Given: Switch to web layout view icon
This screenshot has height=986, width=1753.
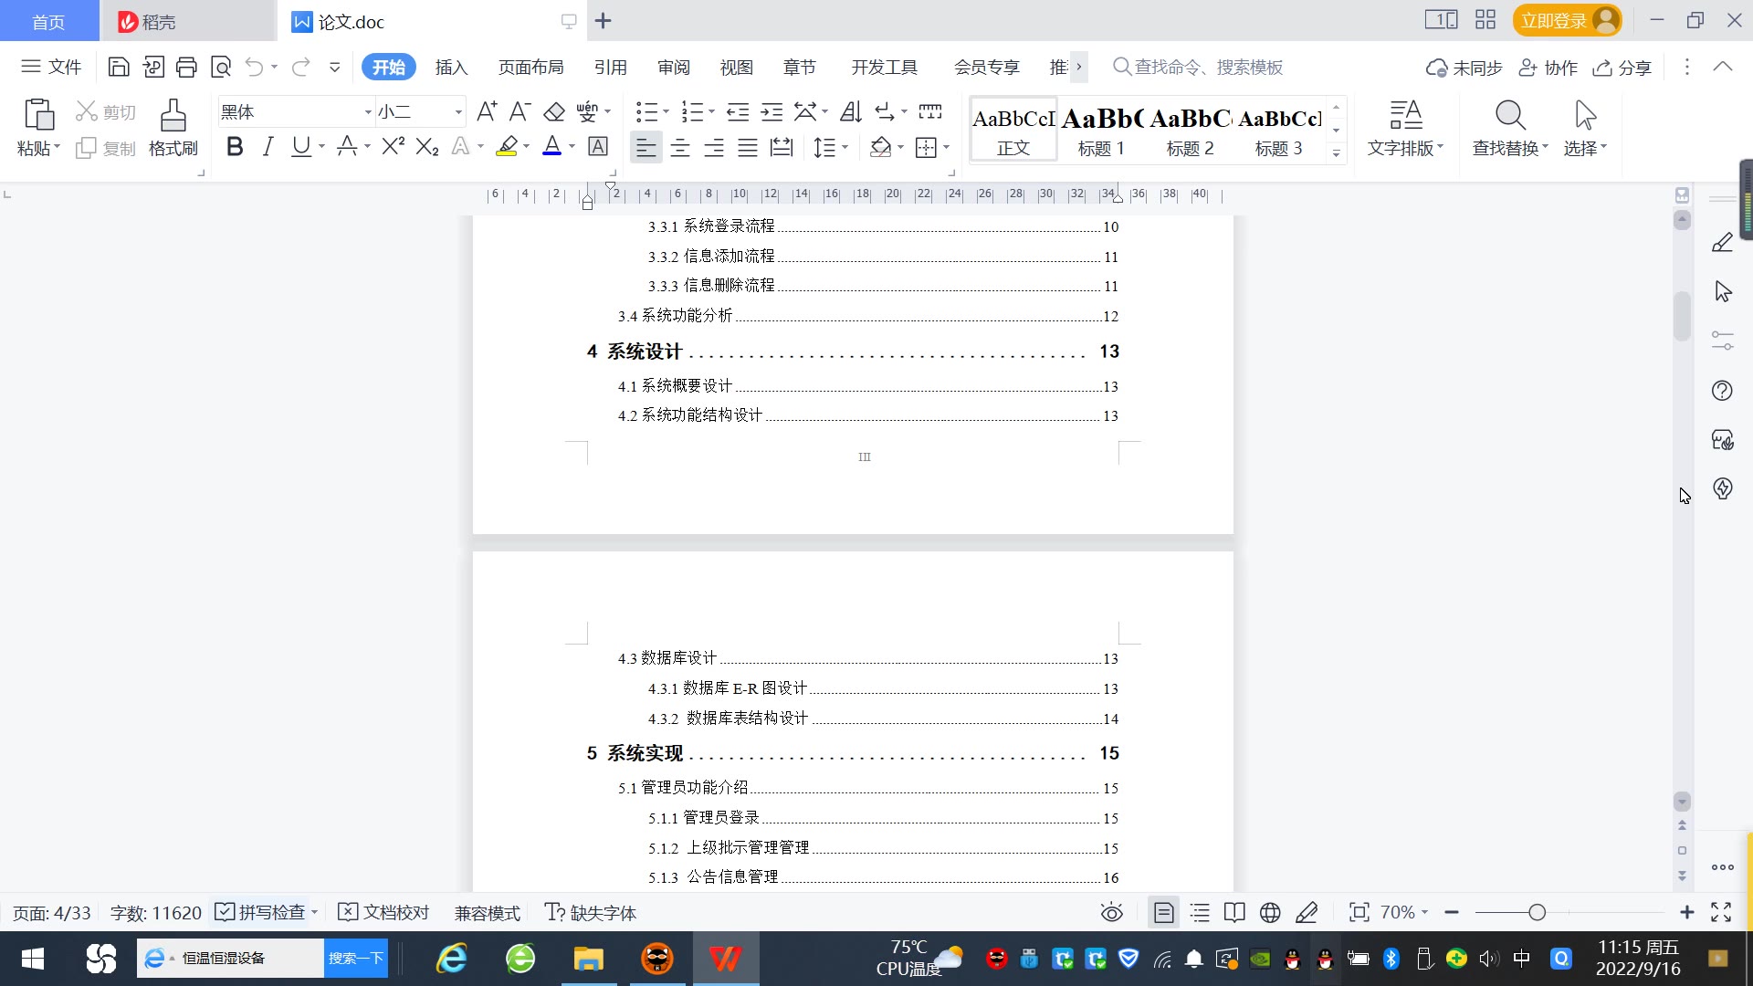Looking at the screenshot, I should (x=1270, y=912).
